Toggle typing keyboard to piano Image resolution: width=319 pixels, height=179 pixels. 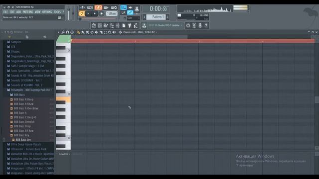[x=124, y=8]
